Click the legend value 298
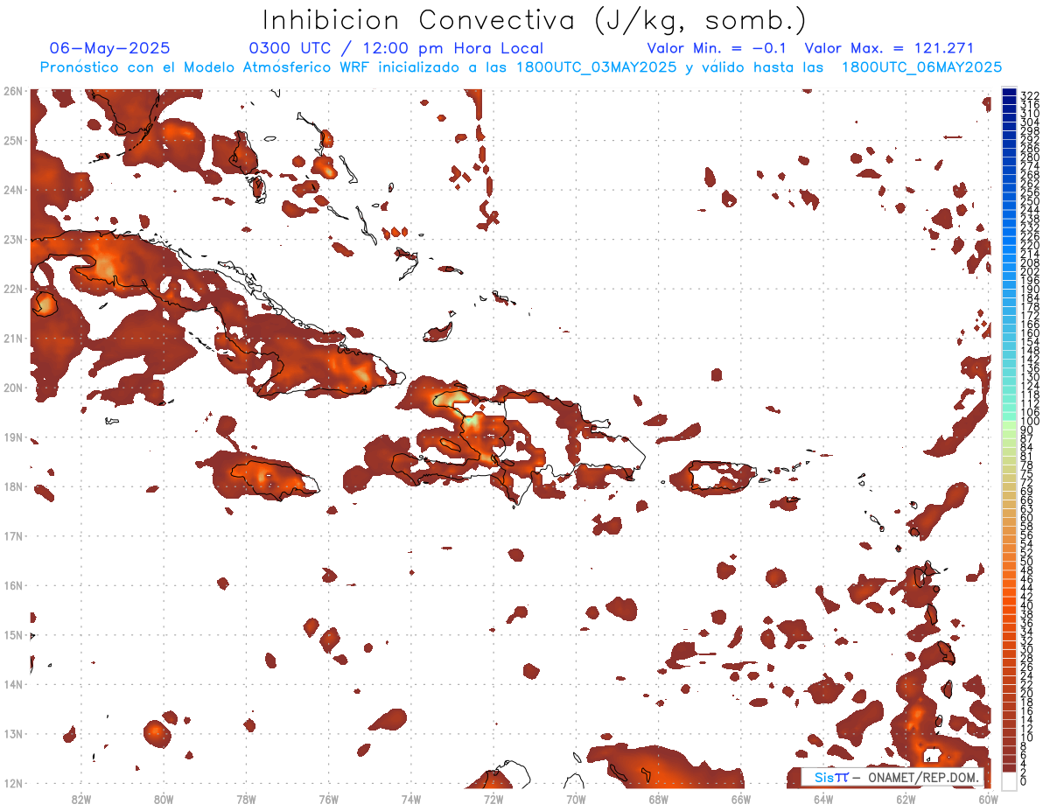This screenshot has width=1050, height=811. click(1030, 130)
